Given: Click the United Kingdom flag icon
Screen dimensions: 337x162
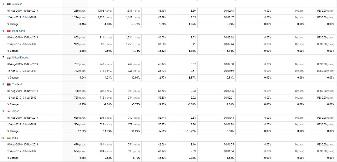Looking at the screenshot, I should click(9, 58).
